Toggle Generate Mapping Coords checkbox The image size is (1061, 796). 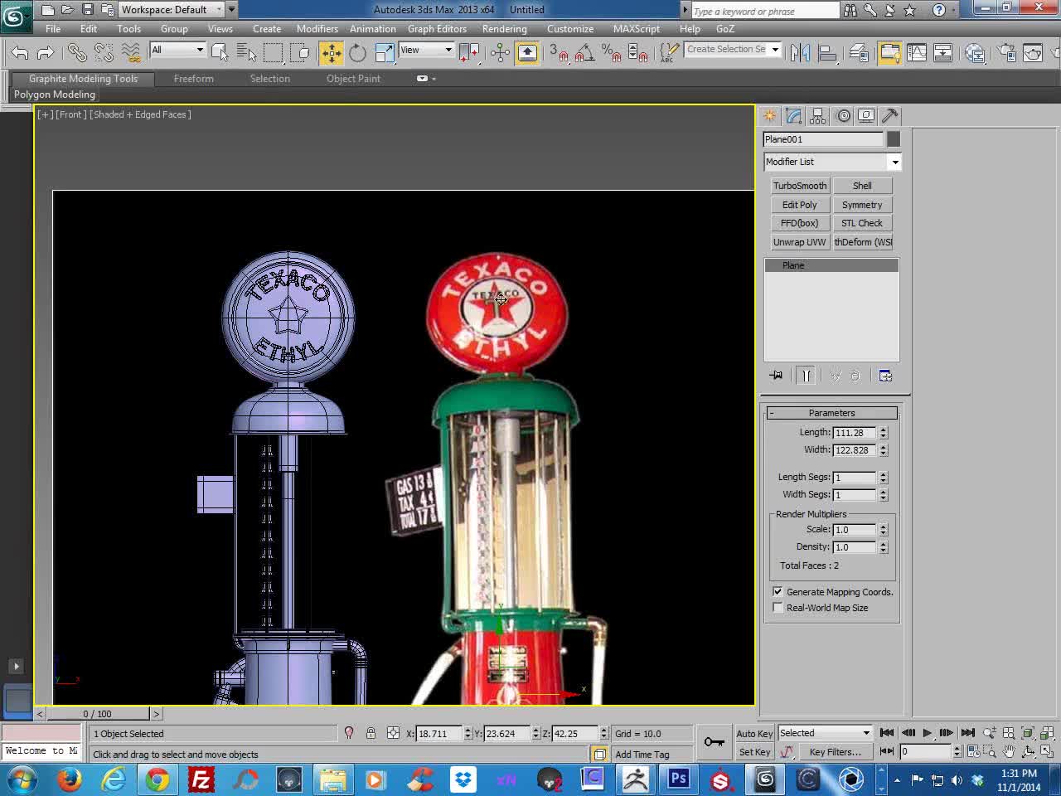(778, 591)
